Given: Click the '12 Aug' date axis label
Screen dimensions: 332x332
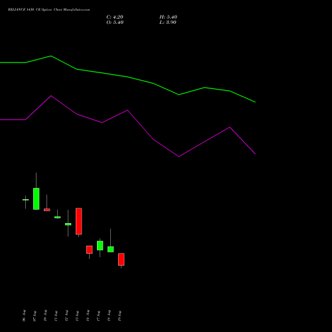Looking at the screenshot, I should pos(66,315).
